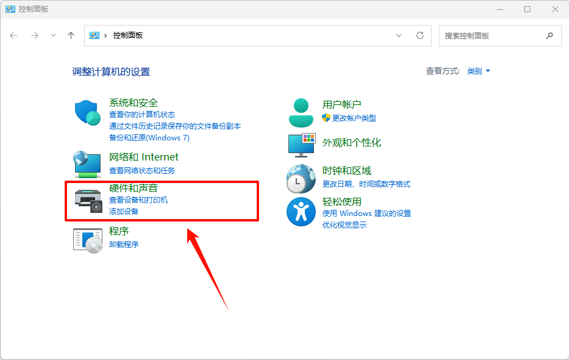570x360 pixels.
Task: Expand recent locations dropdown next to forward arrow
Action: (53, 35)
